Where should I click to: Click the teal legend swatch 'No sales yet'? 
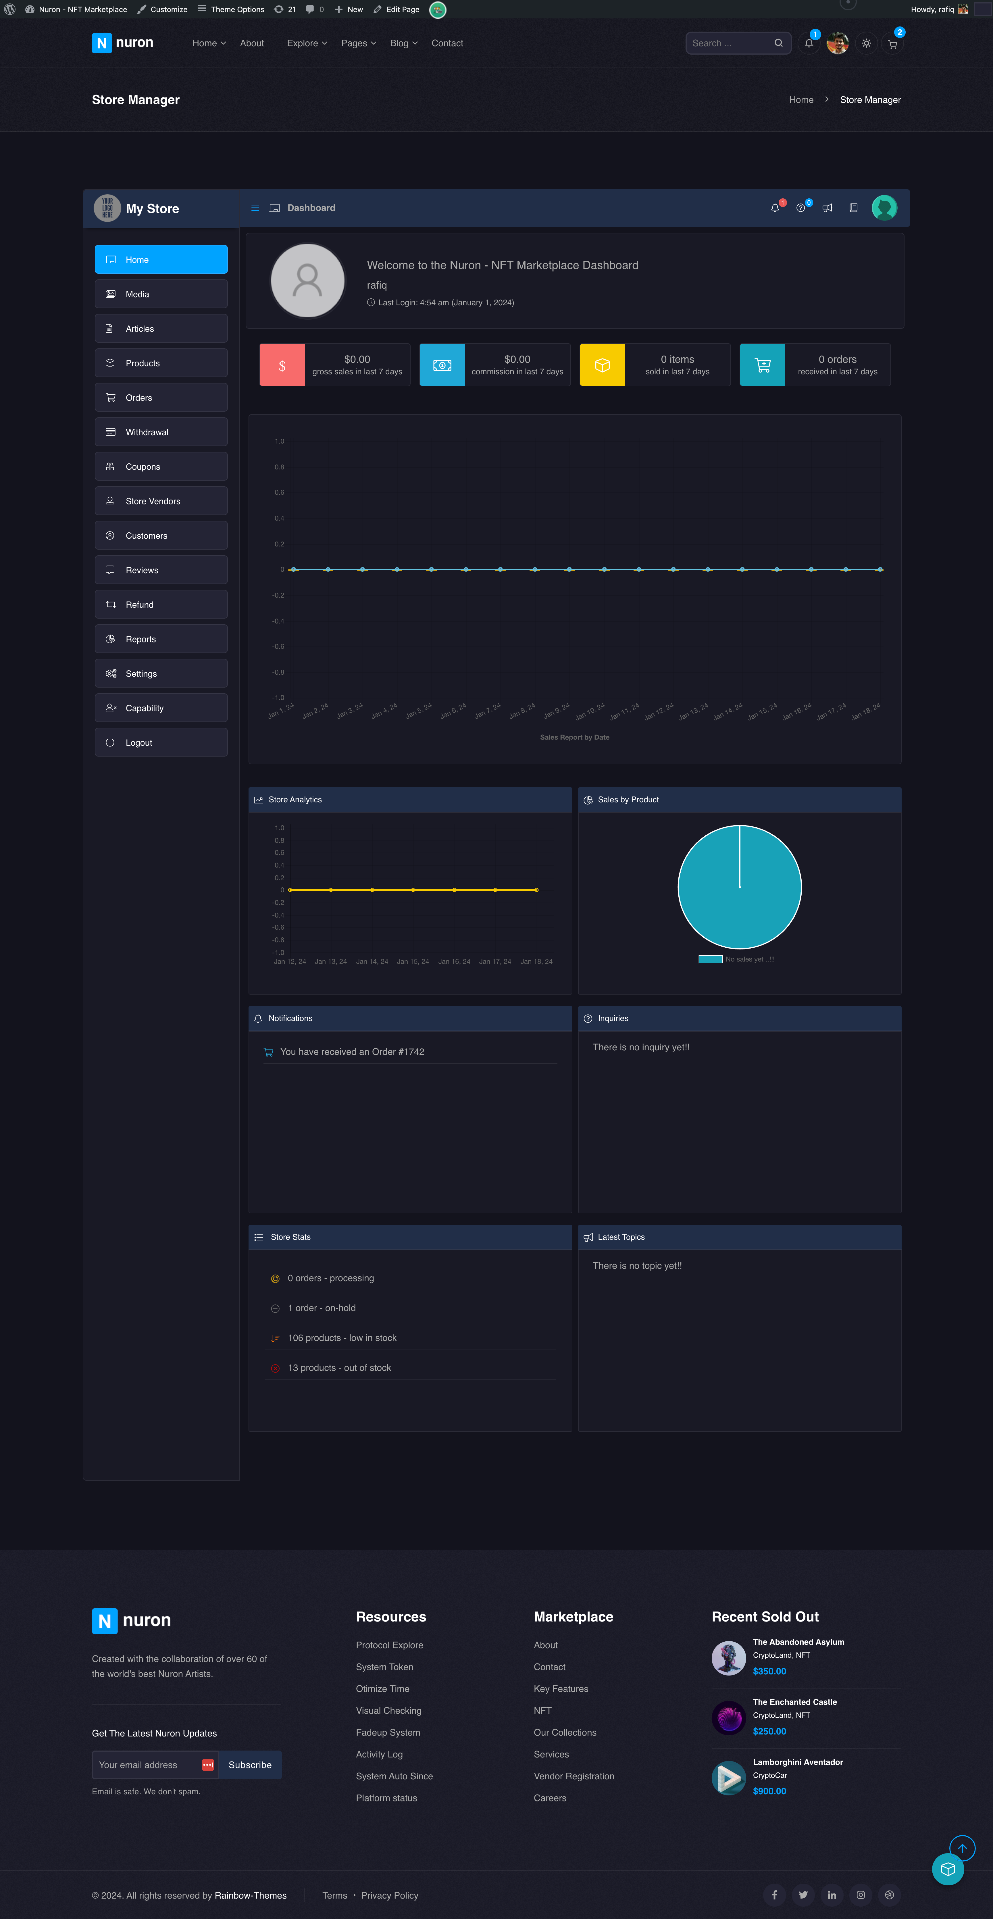click(x=710, y=959)
